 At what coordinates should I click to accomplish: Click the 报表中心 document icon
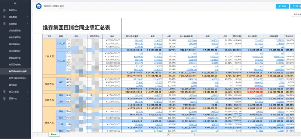pos(4,10)
